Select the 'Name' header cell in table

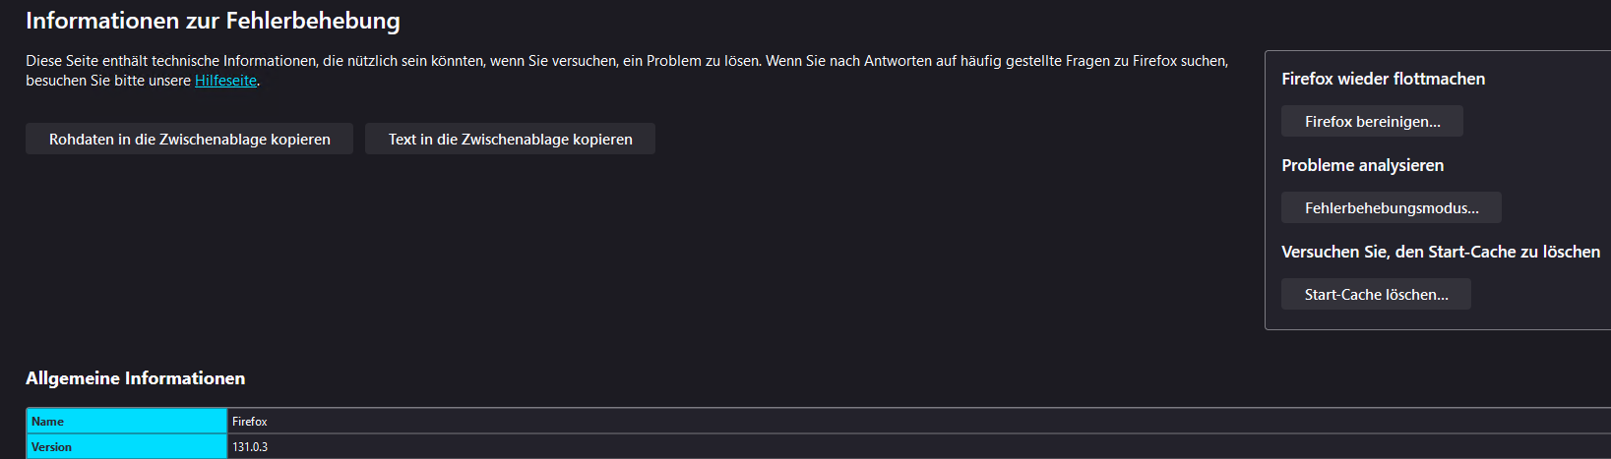tap(126, 422)
